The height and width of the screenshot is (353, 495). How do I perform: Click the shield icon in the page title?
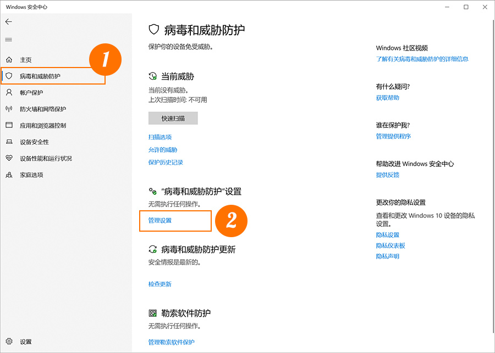[x=153, y=30]
